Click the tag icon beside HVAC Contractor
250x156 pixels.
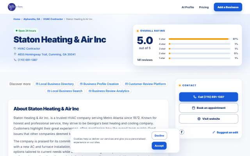[x=15, y=48]
